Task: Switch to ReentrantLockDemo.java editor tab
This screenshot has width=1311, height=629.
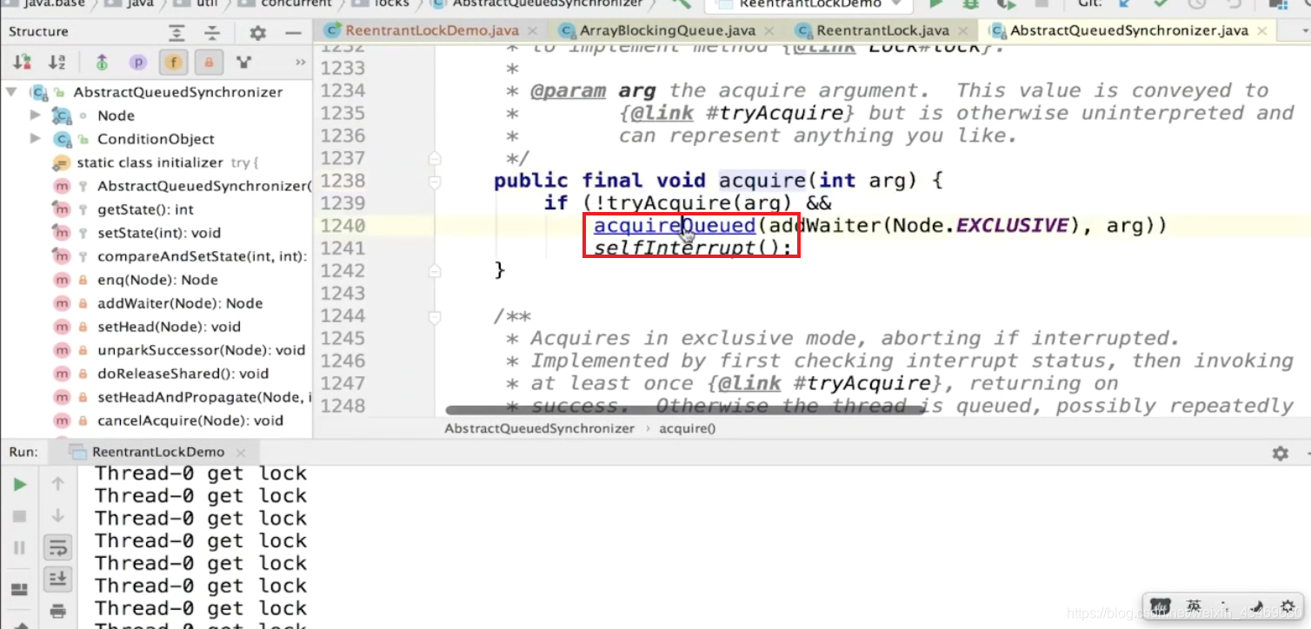Action: (x=431, y=30)
